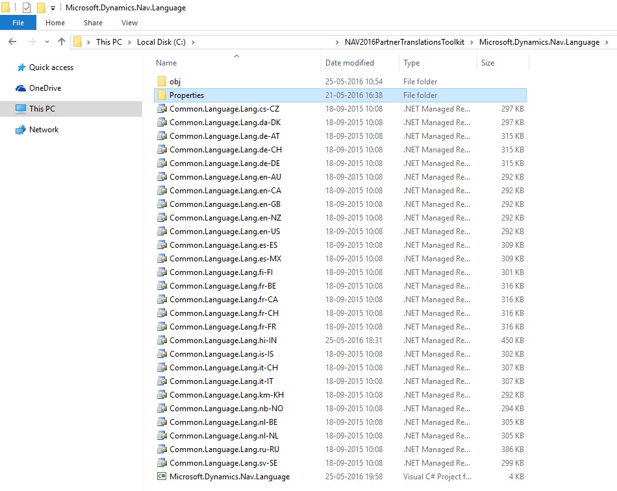Image resolution: width=617 pixels, height=491 pixels.
Task: Click the Properties checkmark icon in title bar
Action: click(27, 8)
